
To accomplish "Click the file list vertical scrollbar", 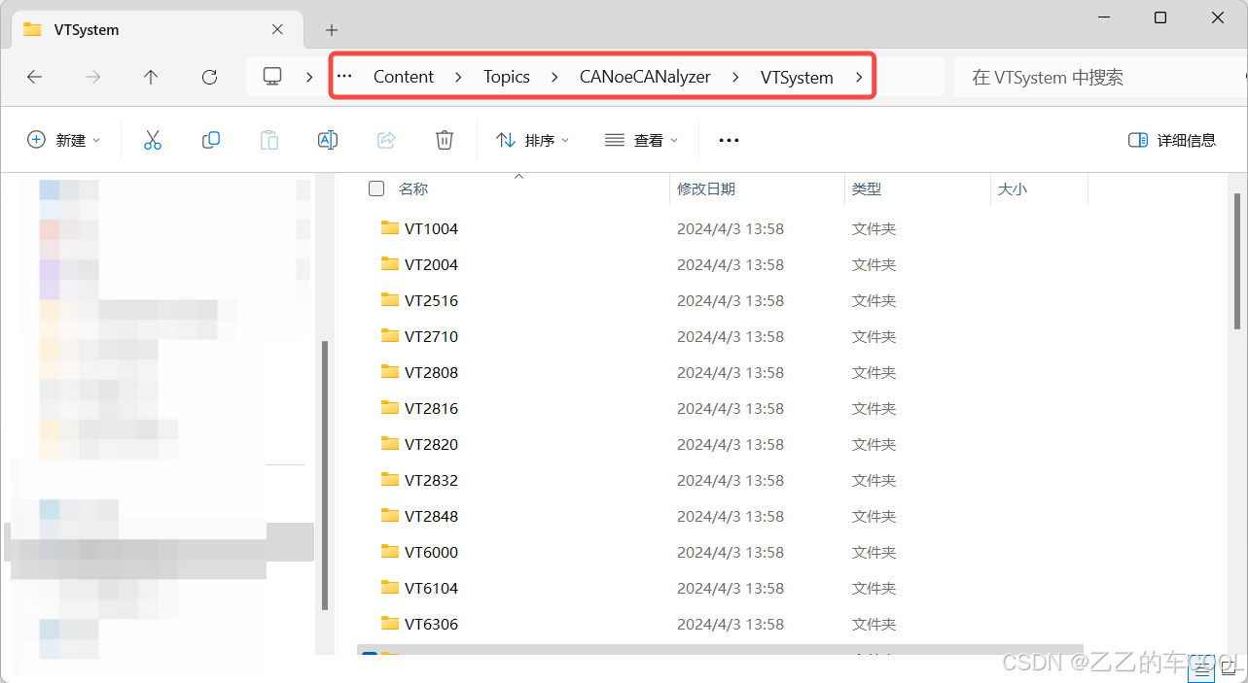I will pos(1237,262).
